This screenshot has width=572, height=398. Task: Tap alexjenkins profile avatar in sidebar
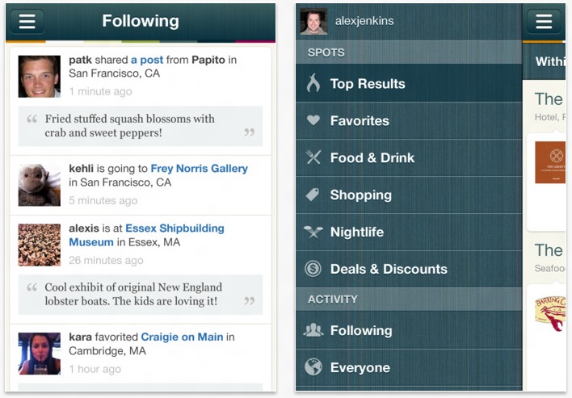point(313,22)
